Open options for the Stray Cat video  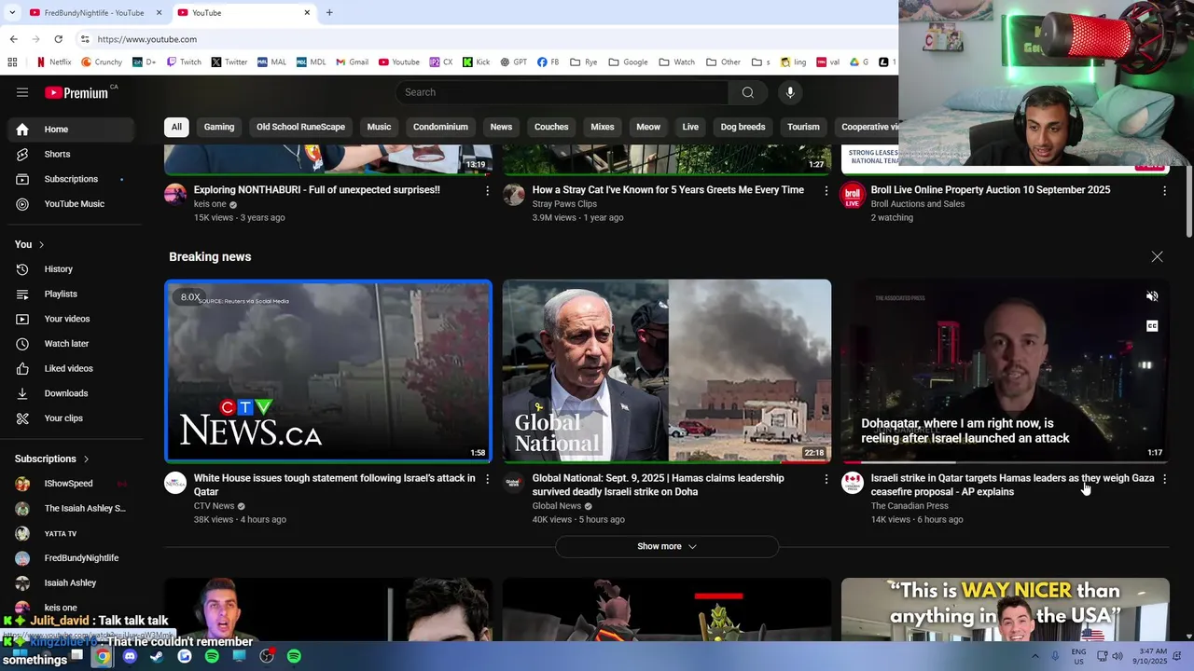click(x=826, y=190)
